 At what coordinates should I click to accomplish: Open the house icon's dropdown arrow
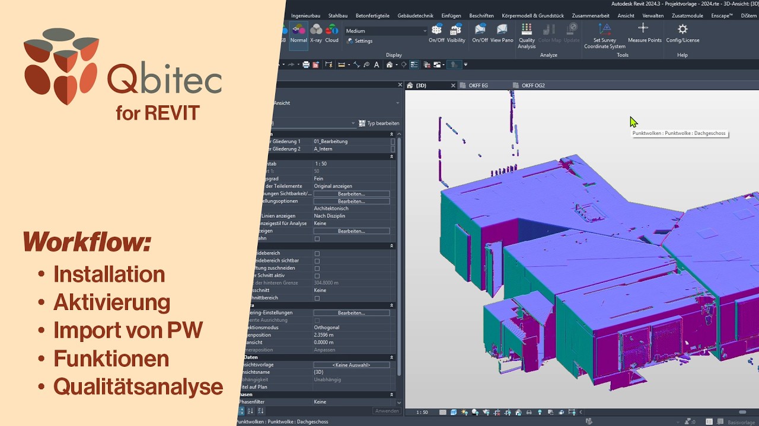pyautogui.click(x=396, y=64)
